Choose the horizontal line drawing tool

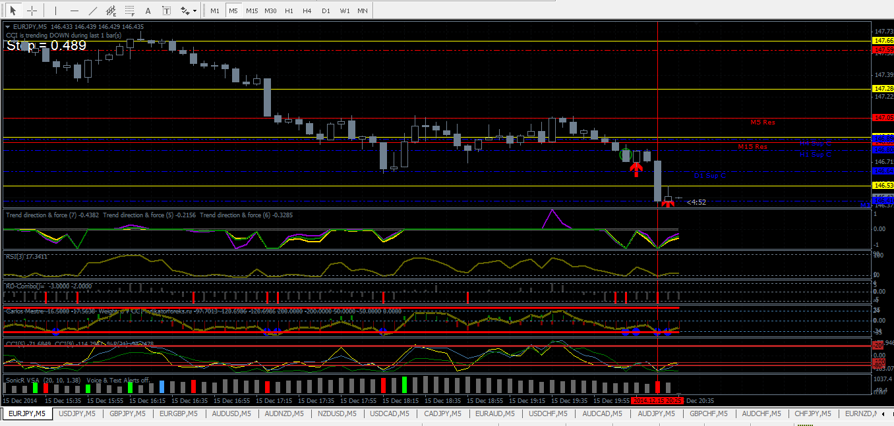point(74,11)
